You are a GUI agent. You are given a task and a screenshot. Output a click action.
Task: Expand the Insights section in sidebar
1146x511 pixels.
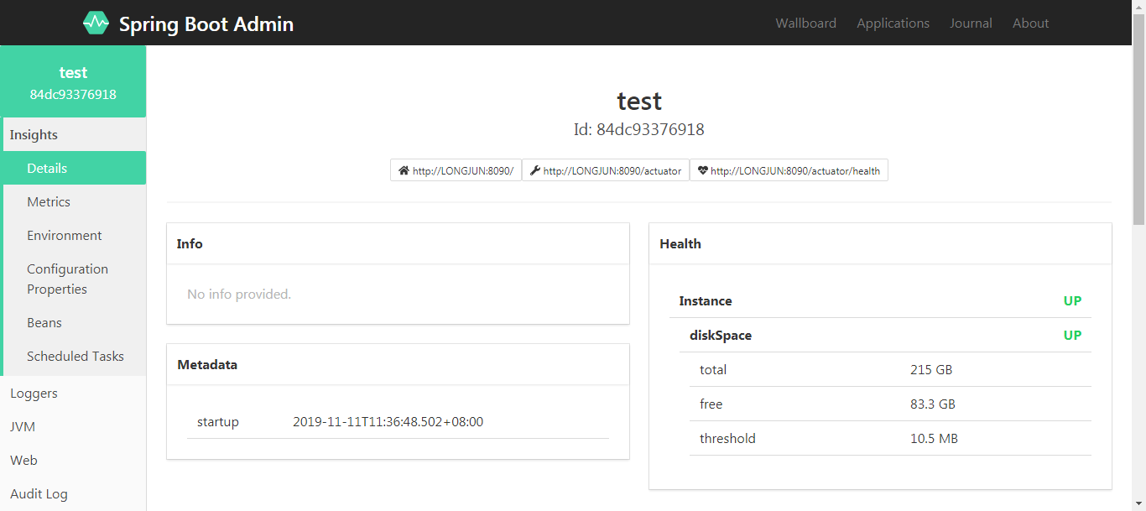tap(34, 134)
